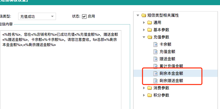
Task: Select the 充值金额 attribute
Action: (167, 52)
